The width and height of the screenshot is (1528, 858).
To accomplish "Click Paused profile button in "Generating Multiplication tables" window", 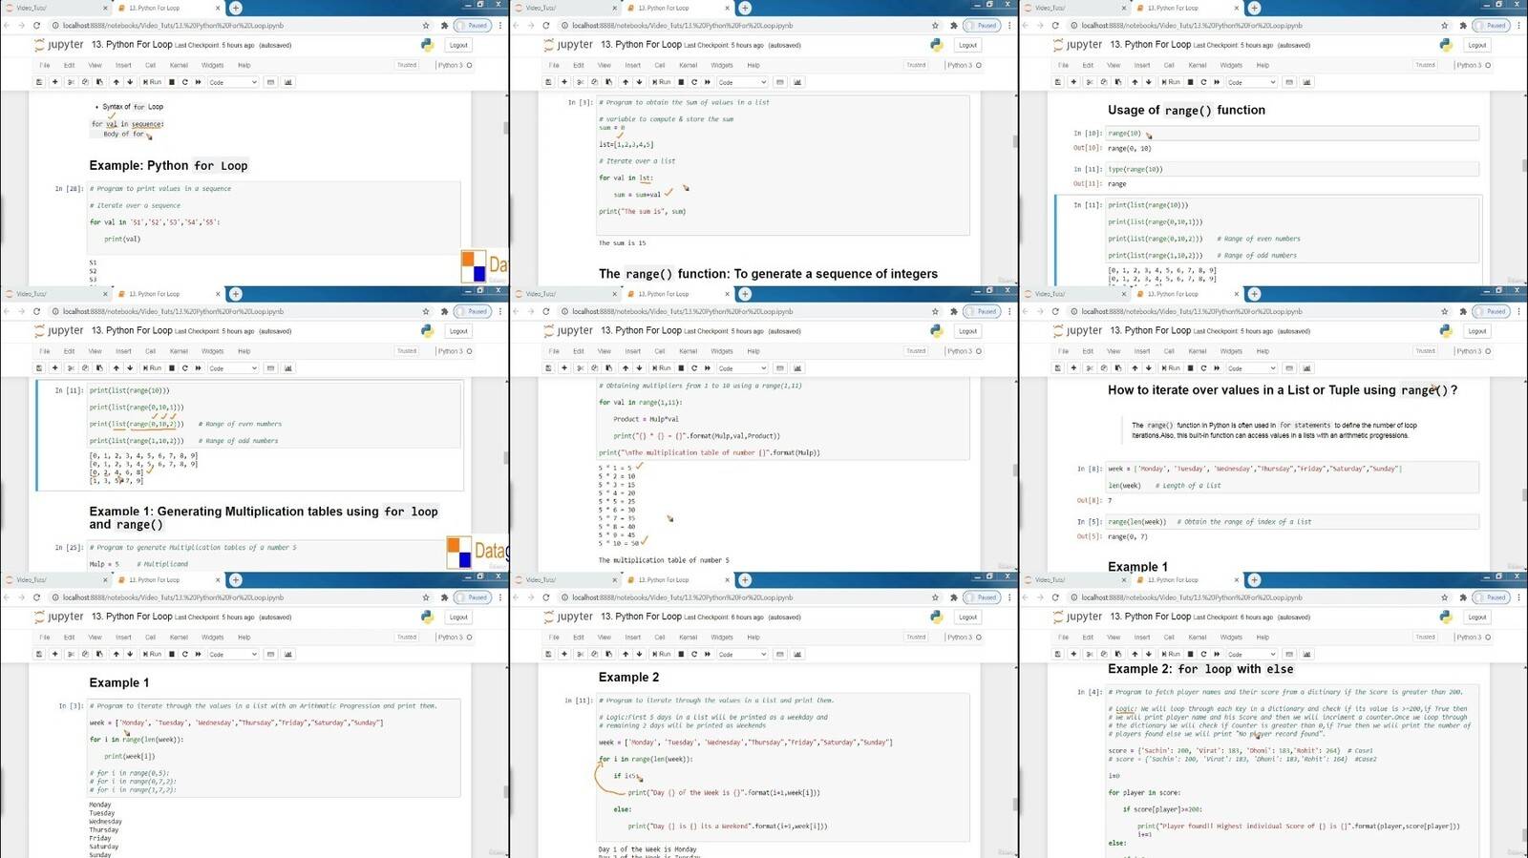I will pos(474,311).
